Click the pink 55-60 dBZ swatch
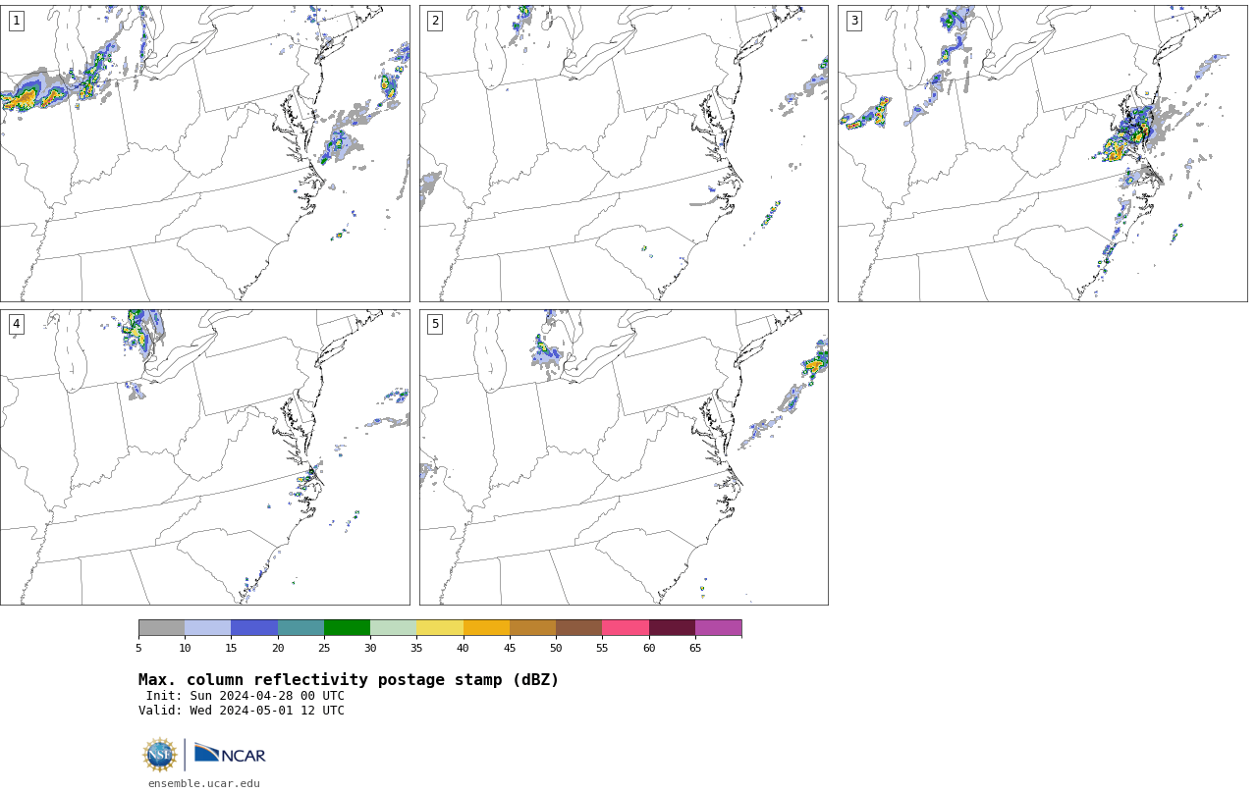The image size is (1257, 794). [626, 628]
